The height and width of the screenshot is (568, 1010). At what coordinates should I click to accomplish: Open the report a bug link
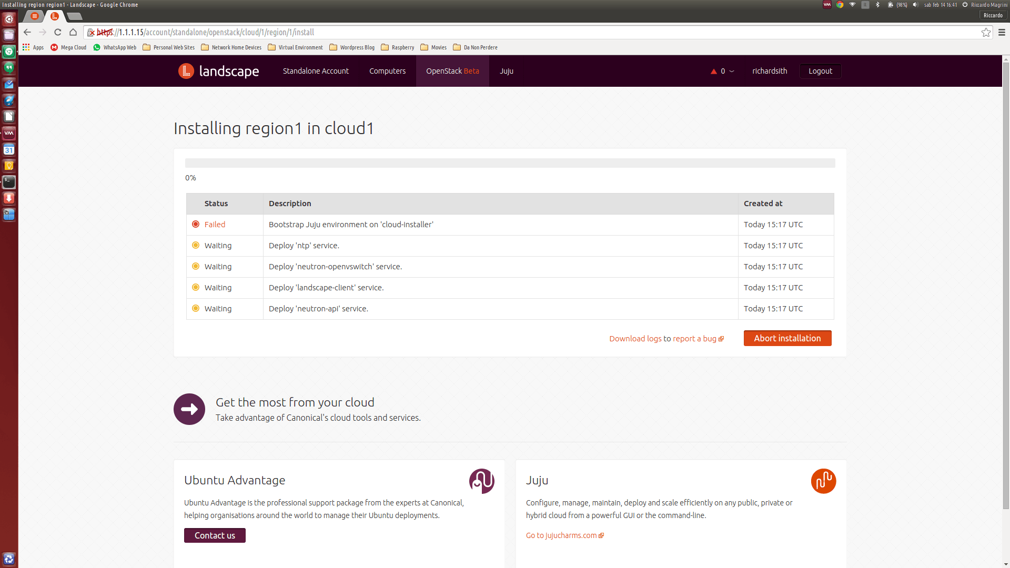(x=698, y=339)
